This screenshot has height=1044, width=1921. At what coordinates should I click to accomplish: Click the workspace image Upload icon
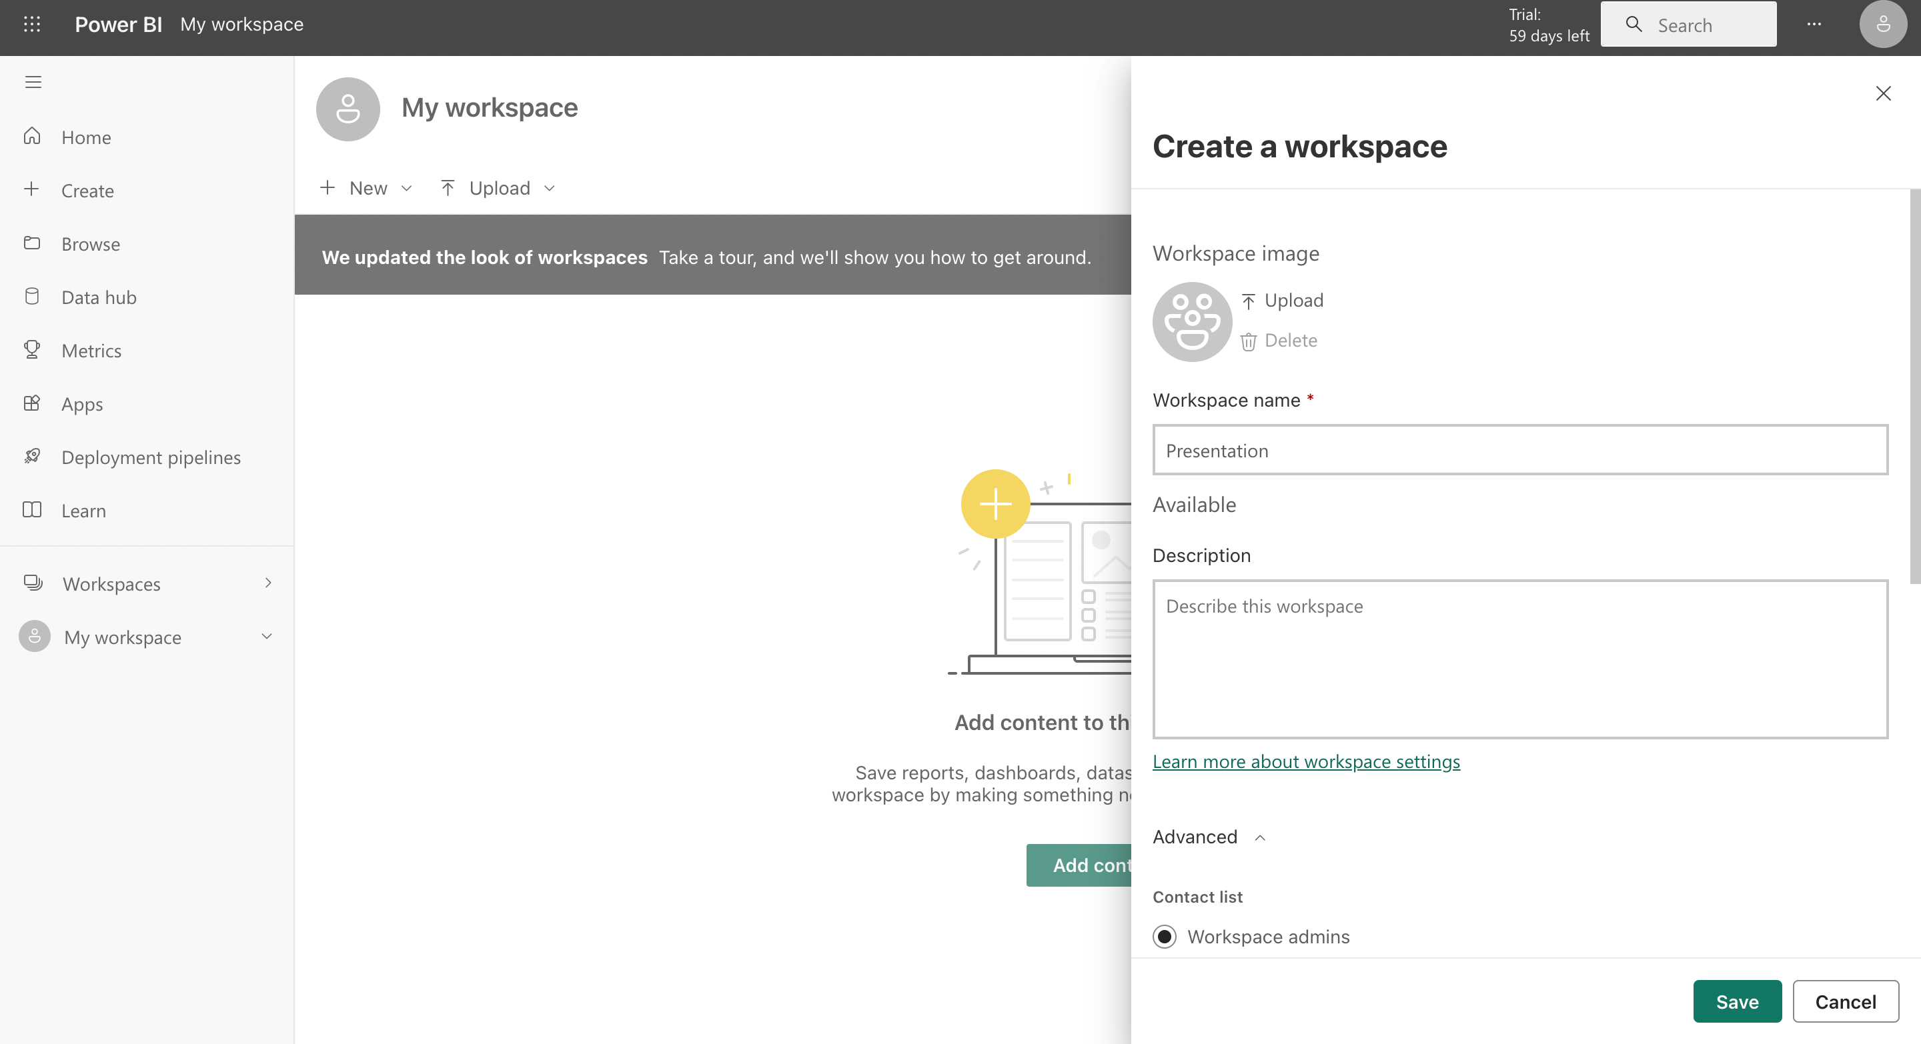[1249, 301]
